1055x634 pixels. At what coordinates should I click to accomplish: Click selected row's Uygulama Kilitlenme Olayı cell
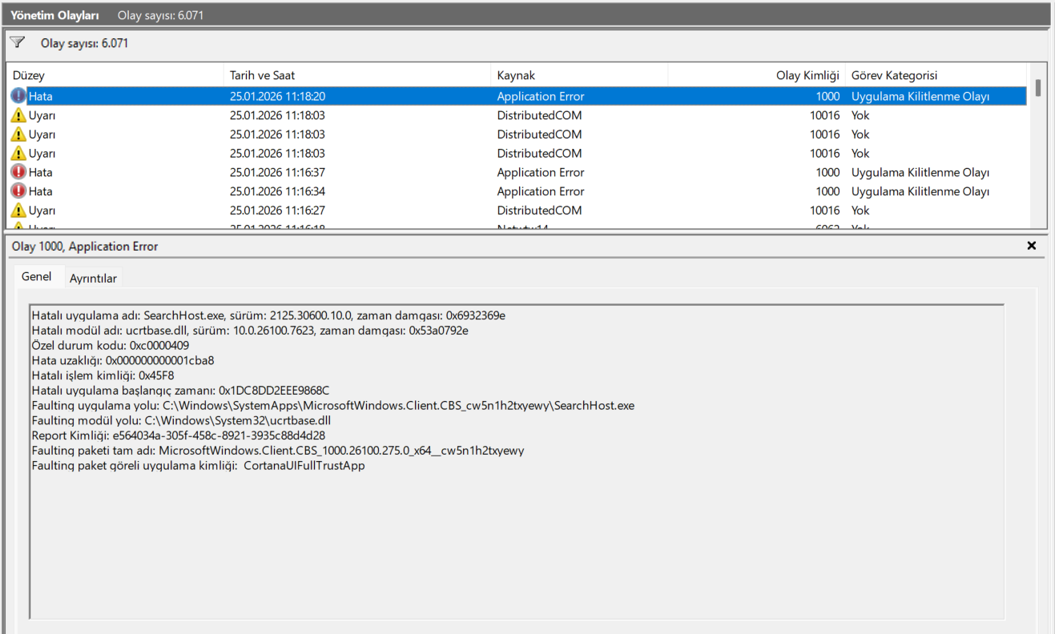point(920,96)
